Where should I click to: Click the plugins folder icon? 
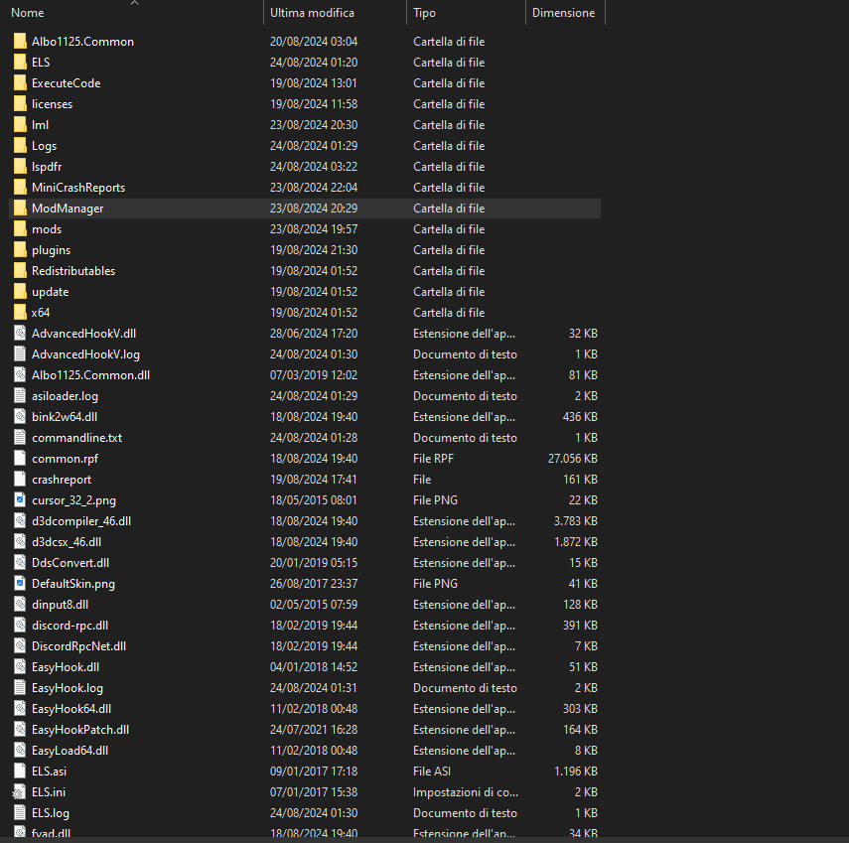click(x=20, y=250)
